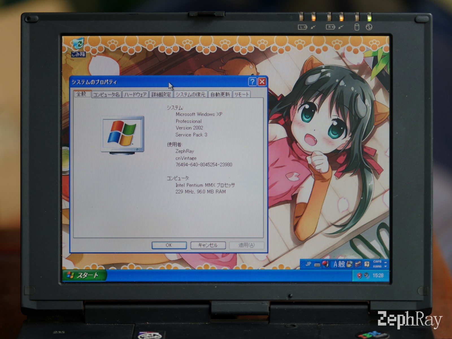Click the Intel Pentium MMX プロセッサ text
This screenshot has width=452, height=339.
[x=205, y=185]
